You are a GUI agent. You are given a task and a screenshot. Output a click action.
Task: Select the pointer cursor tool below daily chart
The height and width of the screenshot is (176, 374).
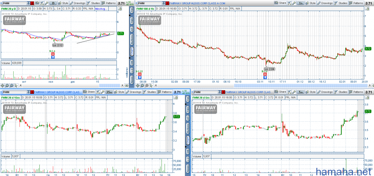point(16,86)
